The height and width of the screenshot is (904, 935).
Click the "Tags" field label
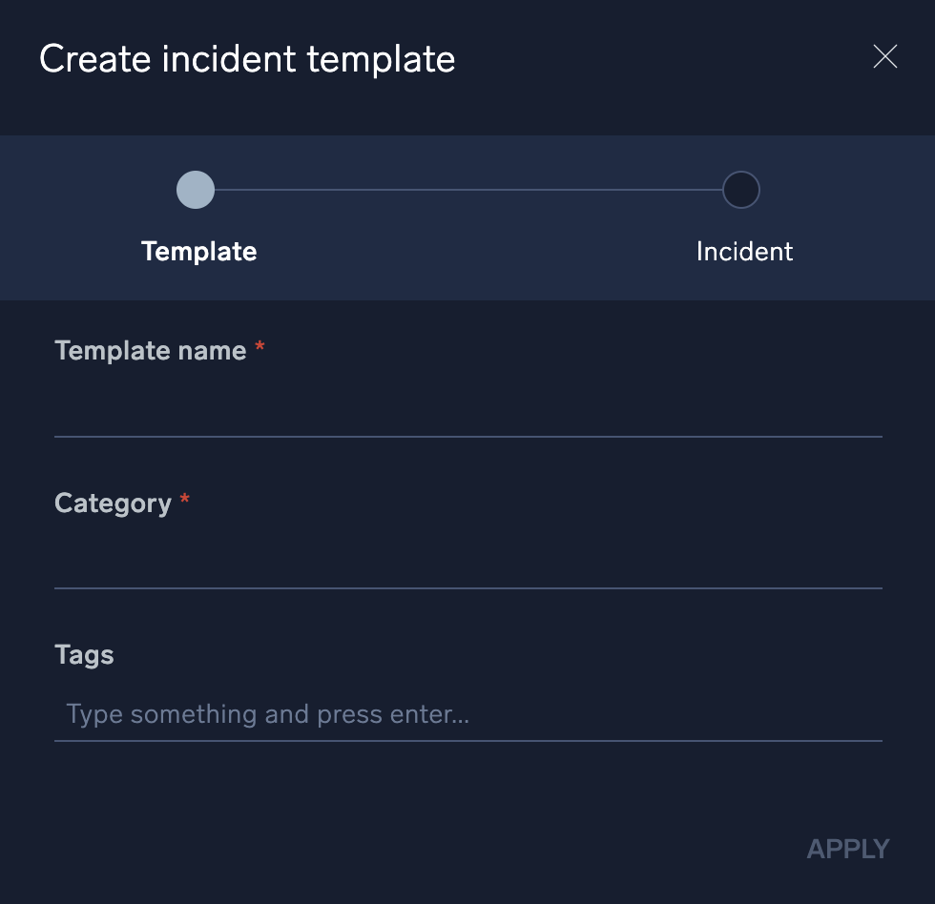coord(84,655)
